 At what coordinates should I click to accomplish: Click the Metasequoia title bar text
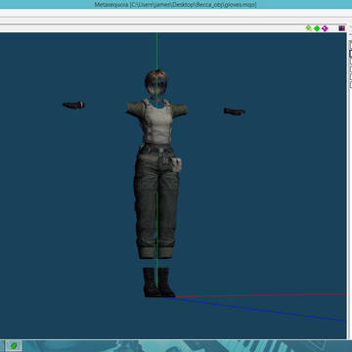tap(175, 5)
